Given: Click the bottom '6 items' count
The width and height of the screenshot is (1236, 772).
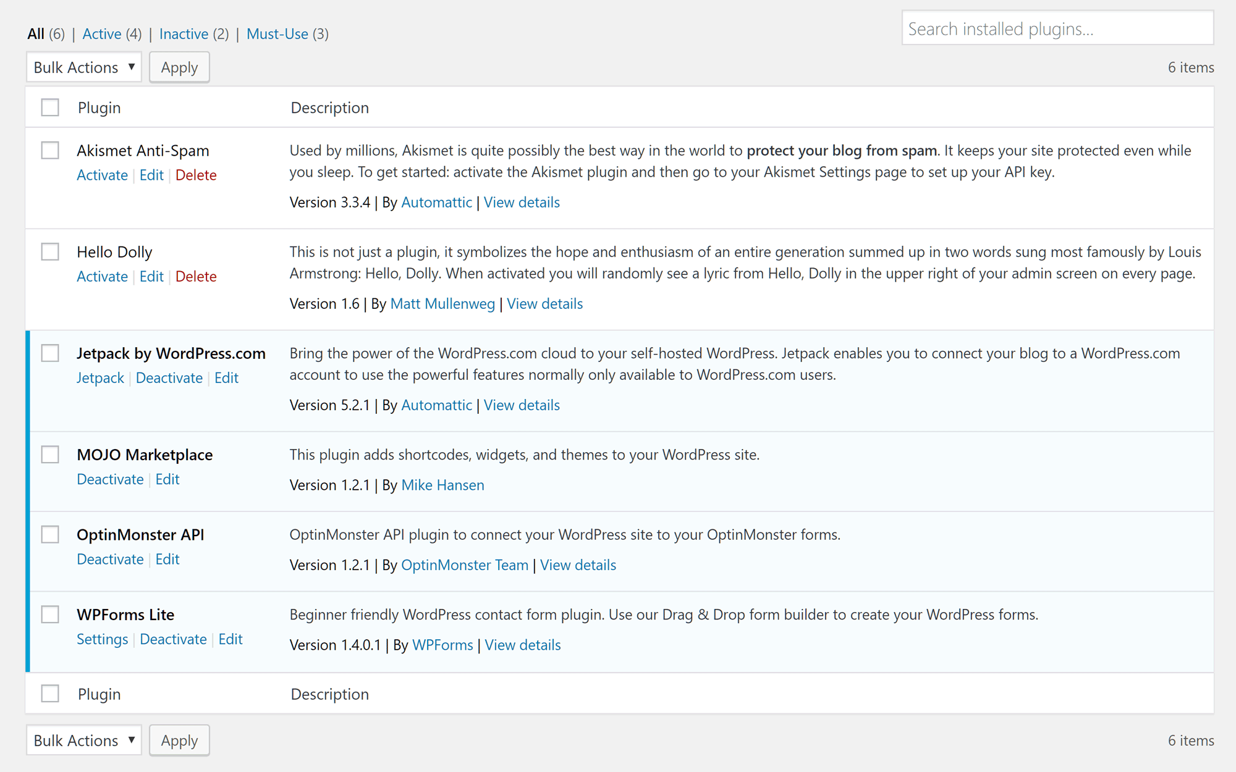Looking at the screenshot, I should coord(1191,740).
